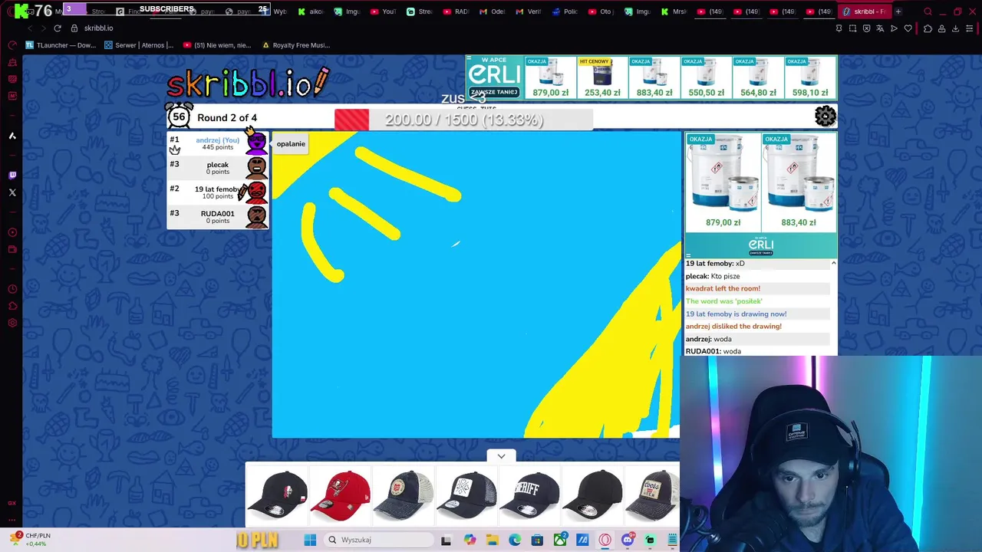
Task: Click the 598,10 zł paint ad
Action: click(810, 77)
